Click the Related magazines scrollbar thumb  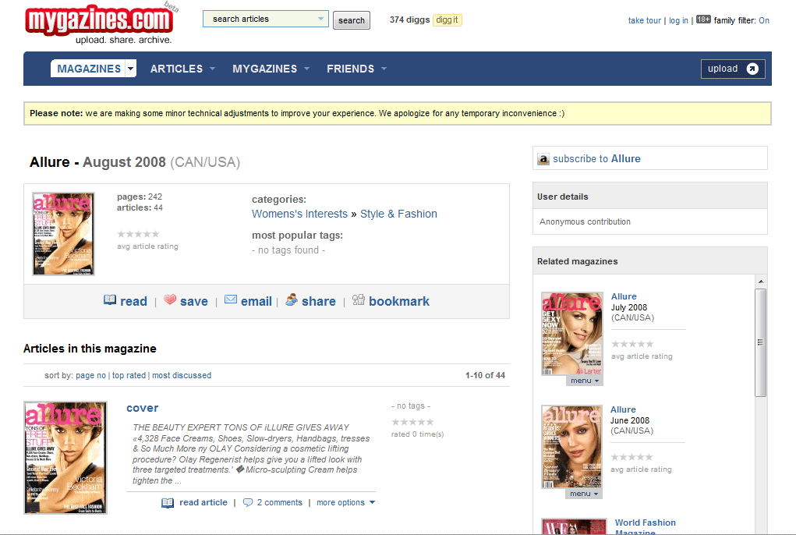(760, 342)
